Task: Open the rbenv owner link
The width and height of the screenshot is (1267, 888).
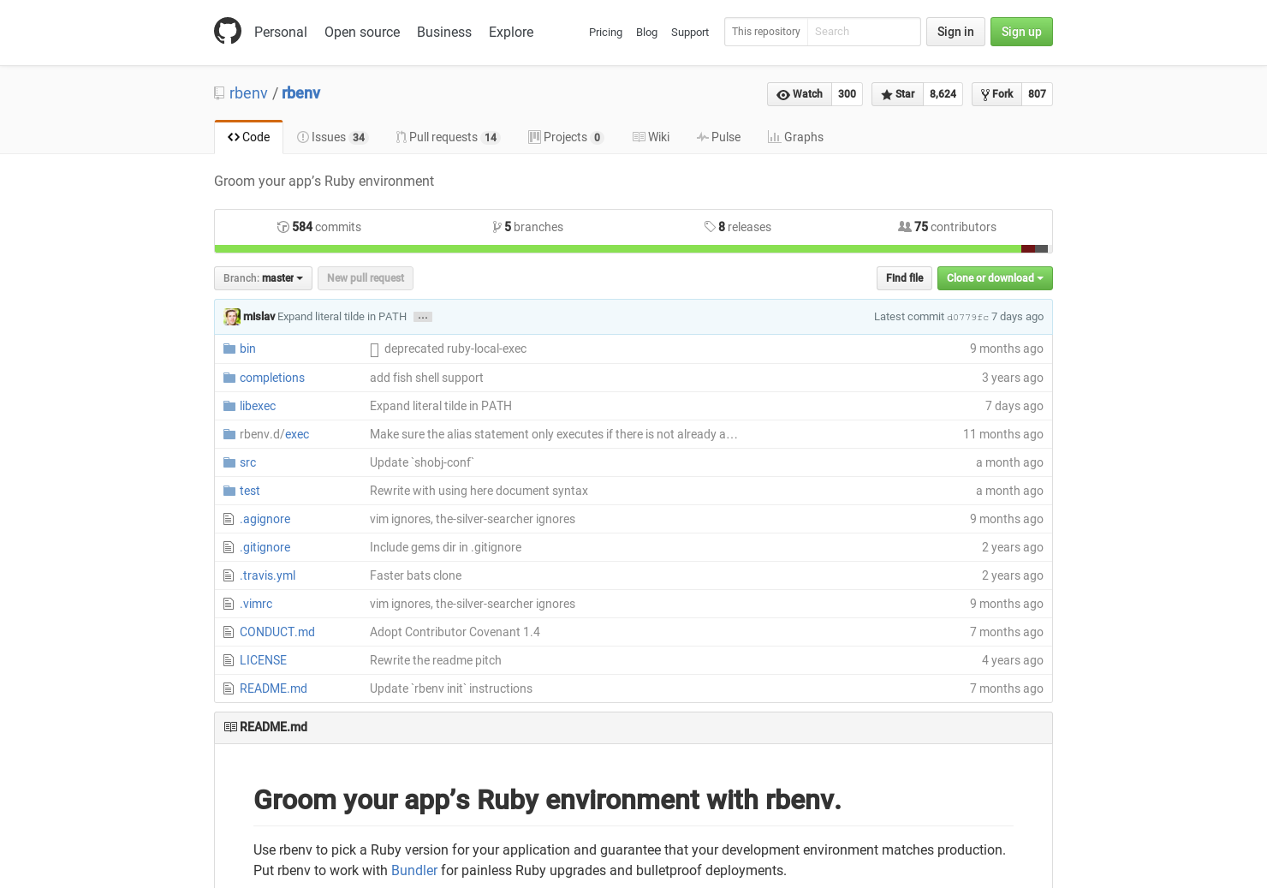Action: point(248,93)
